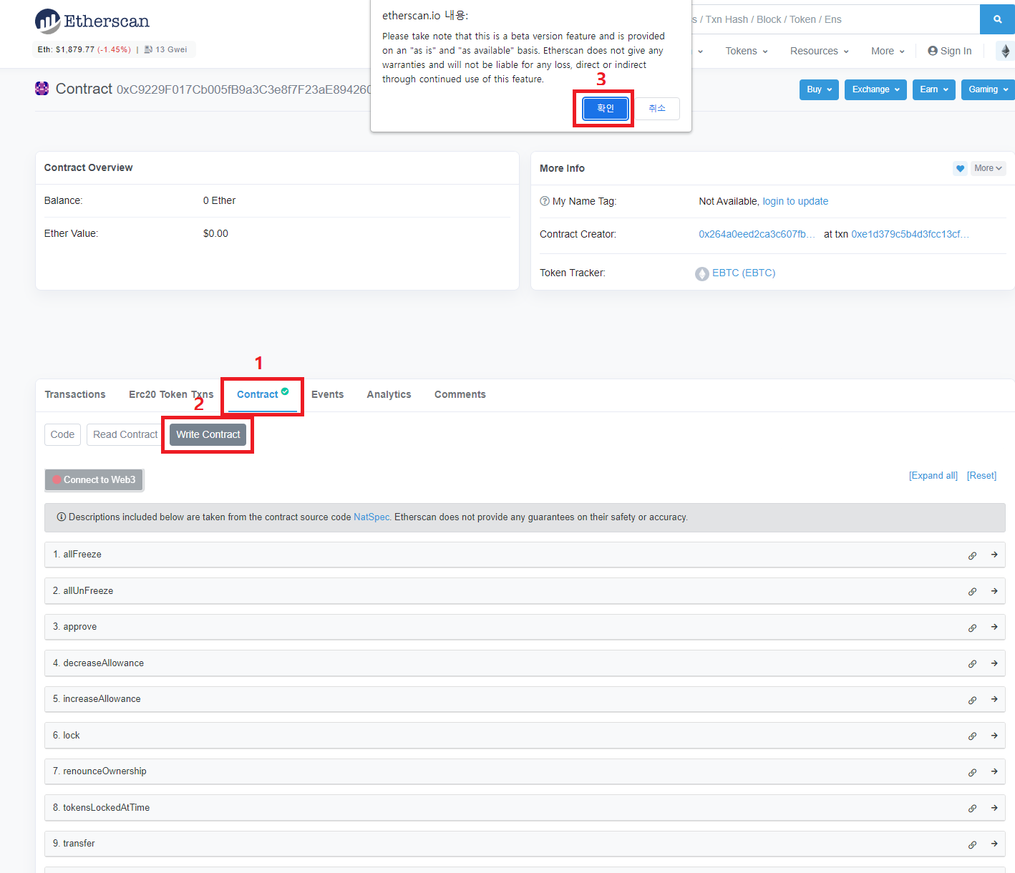Click the allFreeze function row label

pos(82,555)
